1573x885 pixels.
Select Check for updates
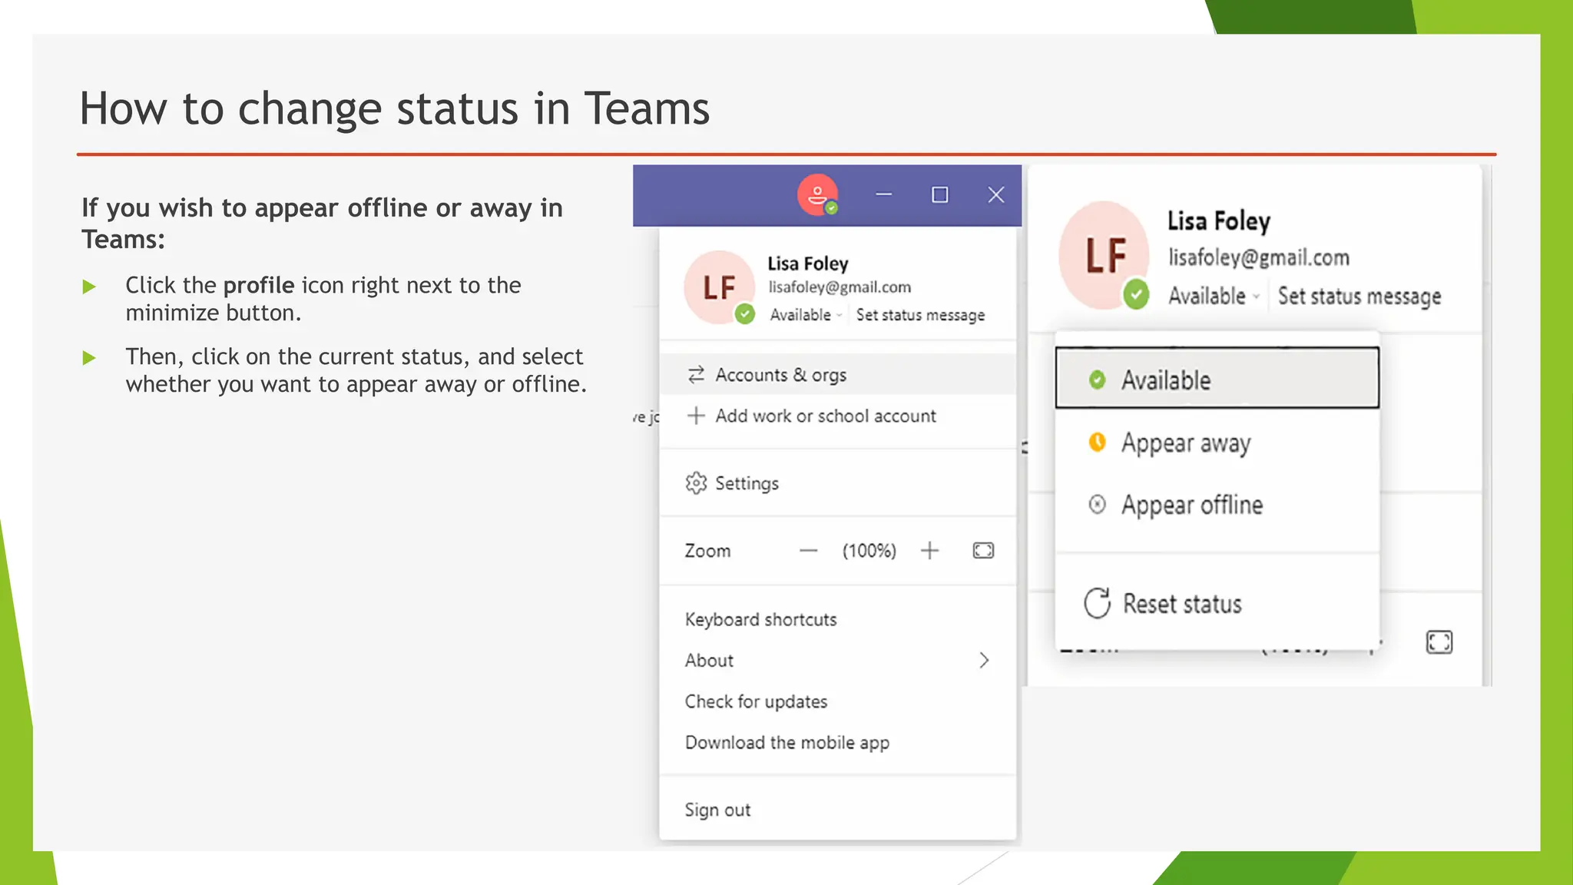(838, 701)
